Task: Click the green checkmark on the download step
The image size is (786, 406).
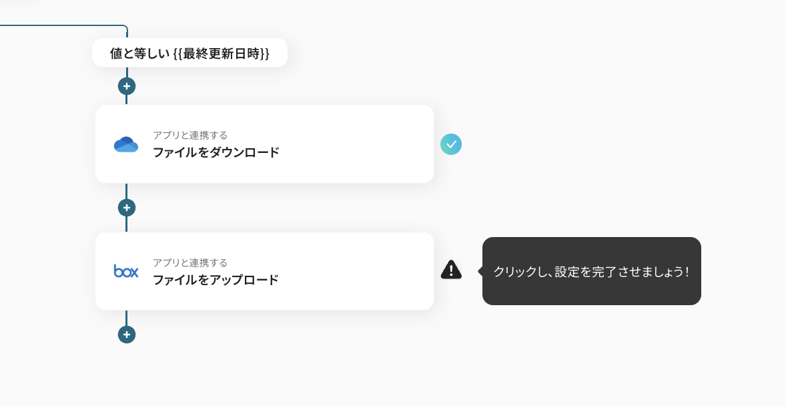Action: pyautogui.click(x=451, y=144)
